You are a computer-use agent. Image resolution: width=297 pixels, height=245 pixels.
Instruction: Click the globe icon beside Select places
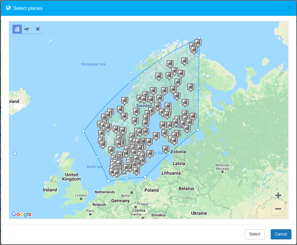(x=9, y=8)
